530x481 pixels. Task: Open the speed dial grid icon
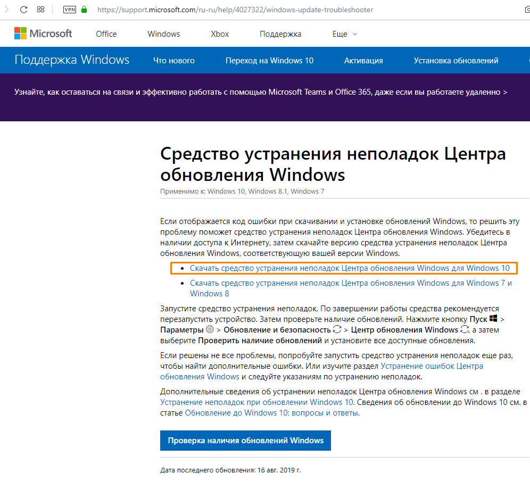click(40, 10)
